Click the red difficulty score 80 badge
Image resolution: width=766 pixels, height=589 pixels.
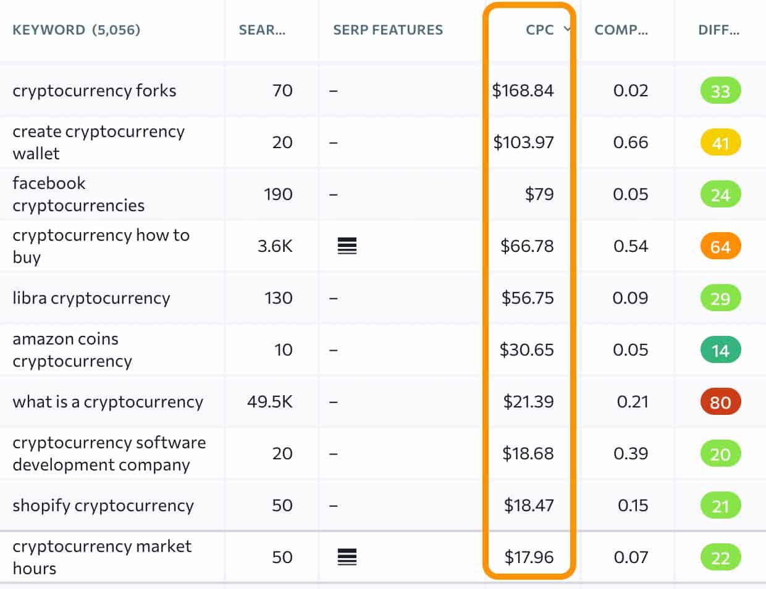(x=720, y=401)
